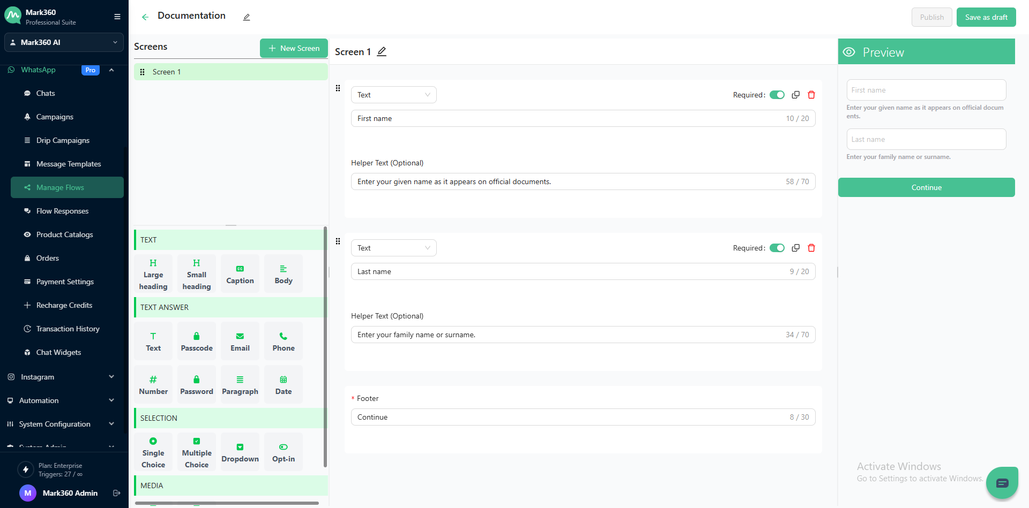Open the chat support widget
Screen dimensions: 1029x508
(x=1002, y=483)
